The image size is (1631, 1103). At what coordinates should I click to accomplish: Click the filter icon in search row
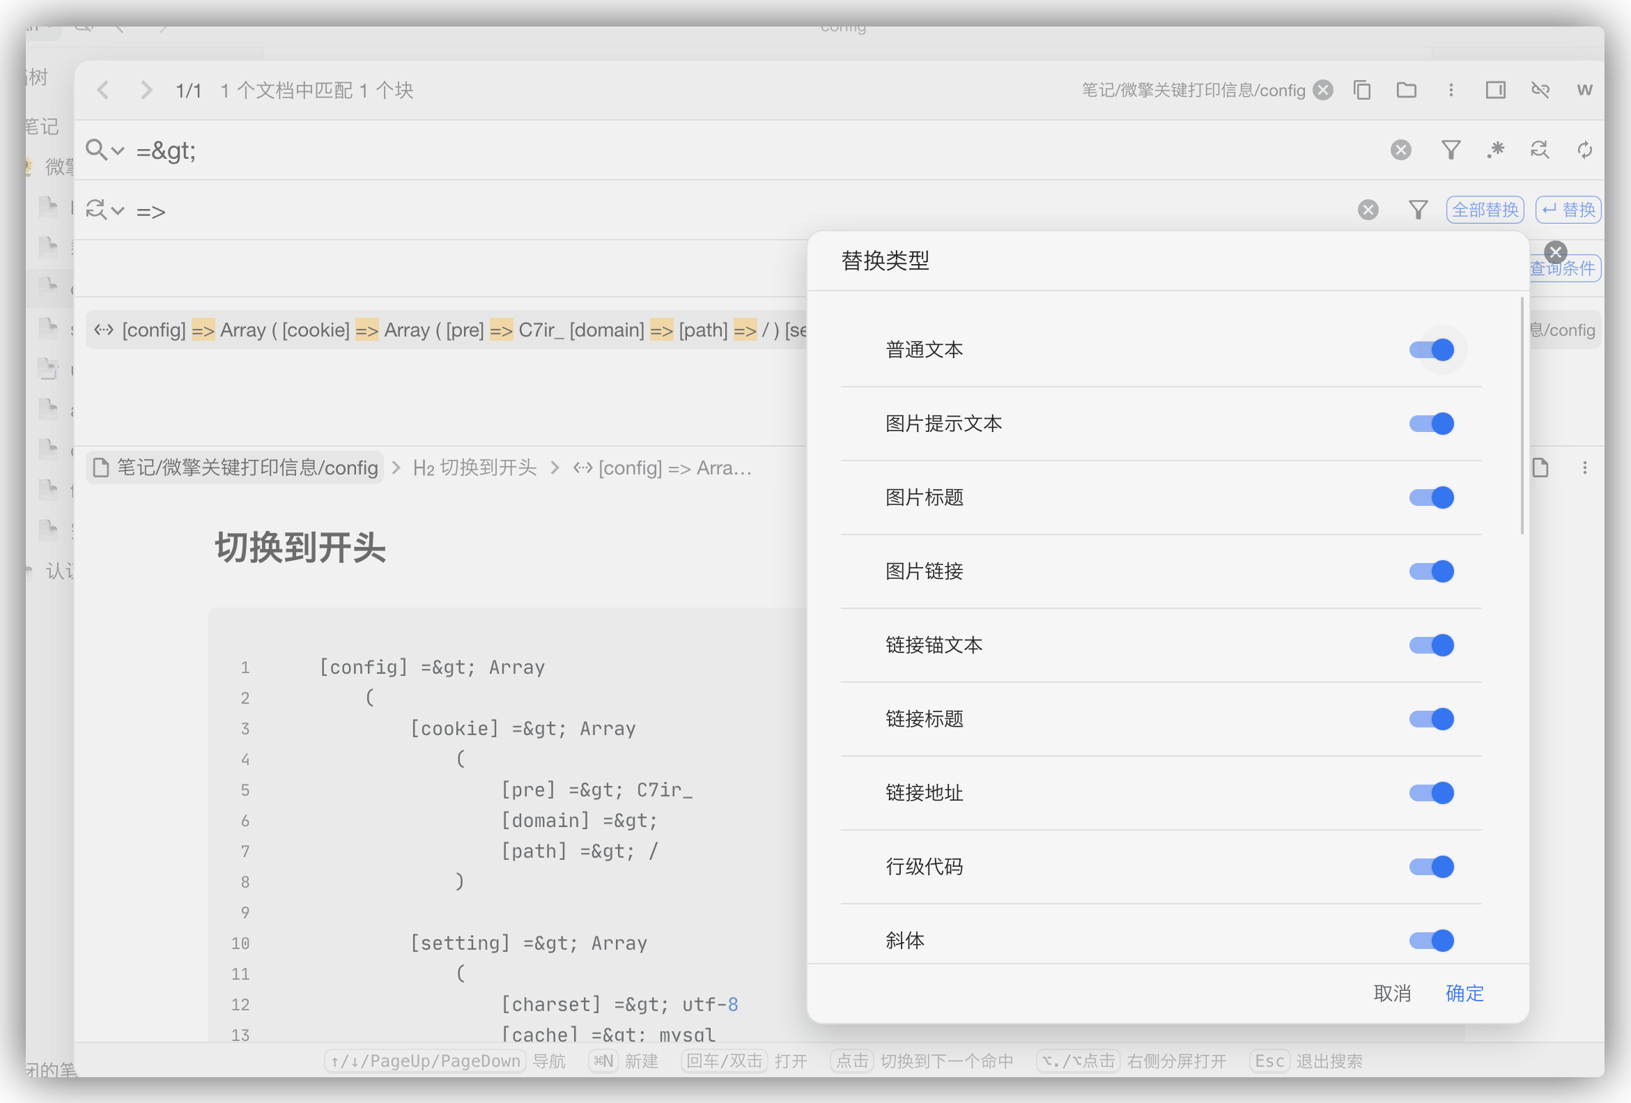(x=1450, y=149)
